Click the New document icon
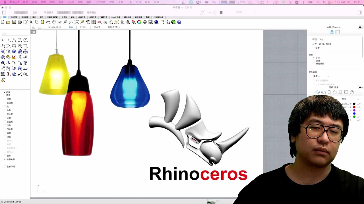The height and width of the screenshot is (204, 364). (x=3, y=22)
